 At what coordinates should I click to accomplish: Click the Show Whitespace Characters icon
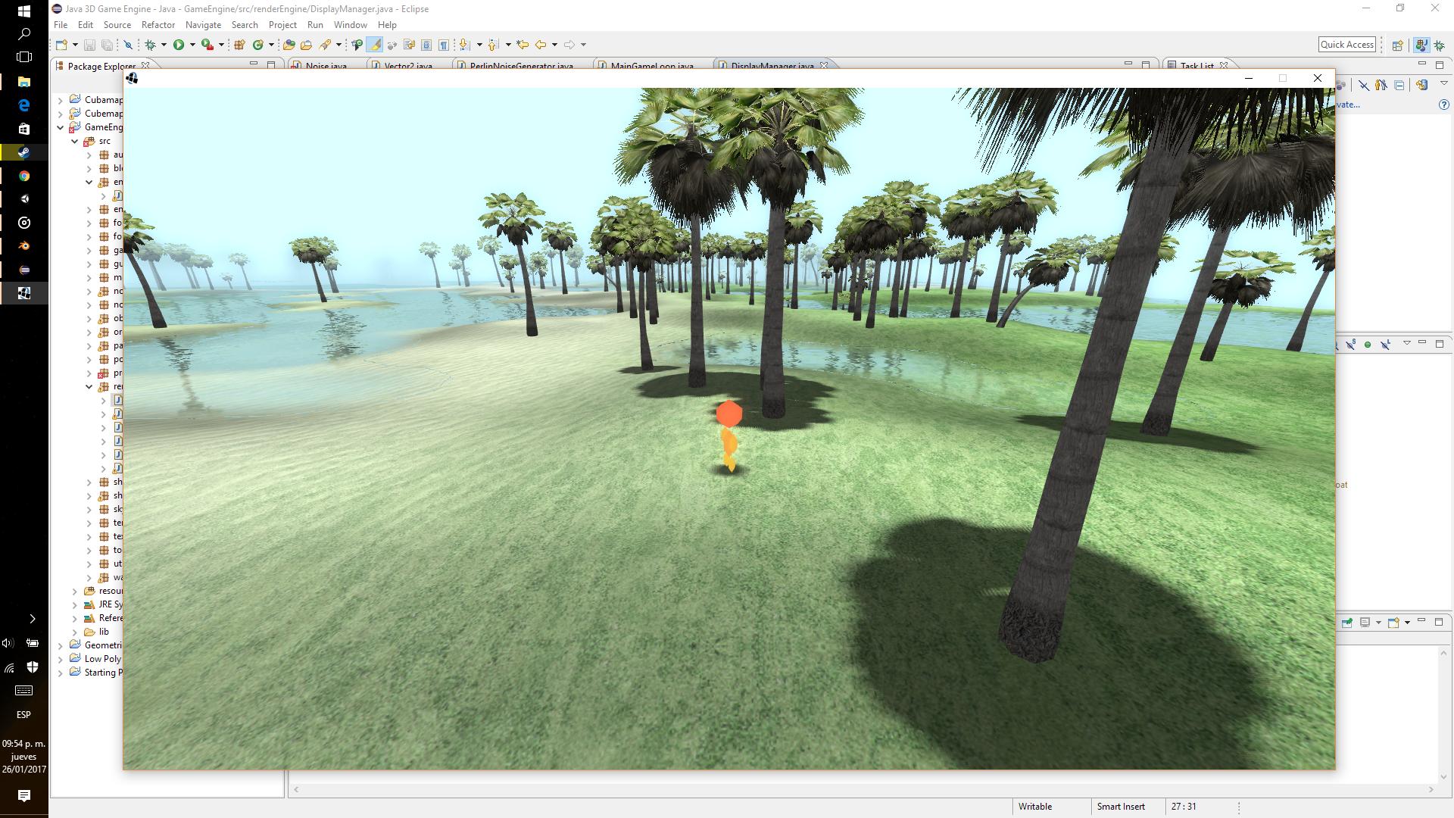443,45
